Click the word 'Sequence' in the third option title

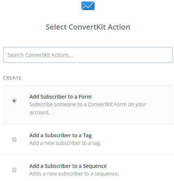pos(95,166)
